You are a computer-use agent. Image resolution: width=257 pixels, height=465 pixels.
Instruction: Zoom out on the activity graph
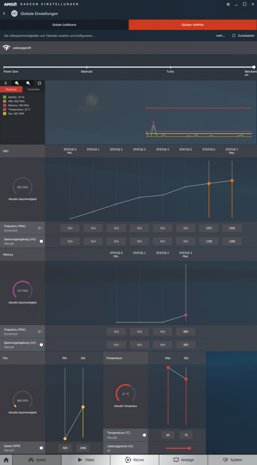(x=28, y=84)
